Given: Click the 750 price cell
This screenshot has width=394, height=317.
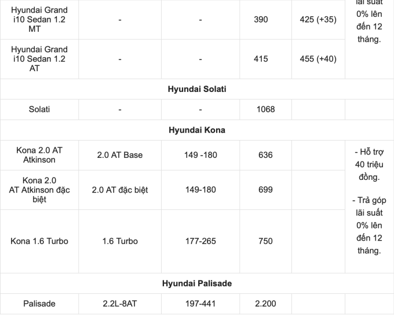Looking at the screenshot, I should click(x=265, y=241).
